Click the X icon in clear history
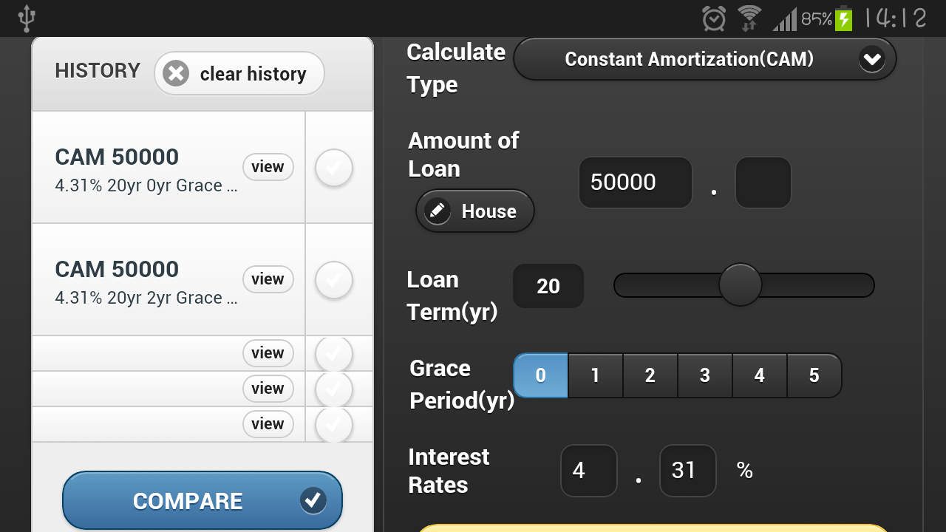This screenshot has height=532, width=946. coord(176,74)
